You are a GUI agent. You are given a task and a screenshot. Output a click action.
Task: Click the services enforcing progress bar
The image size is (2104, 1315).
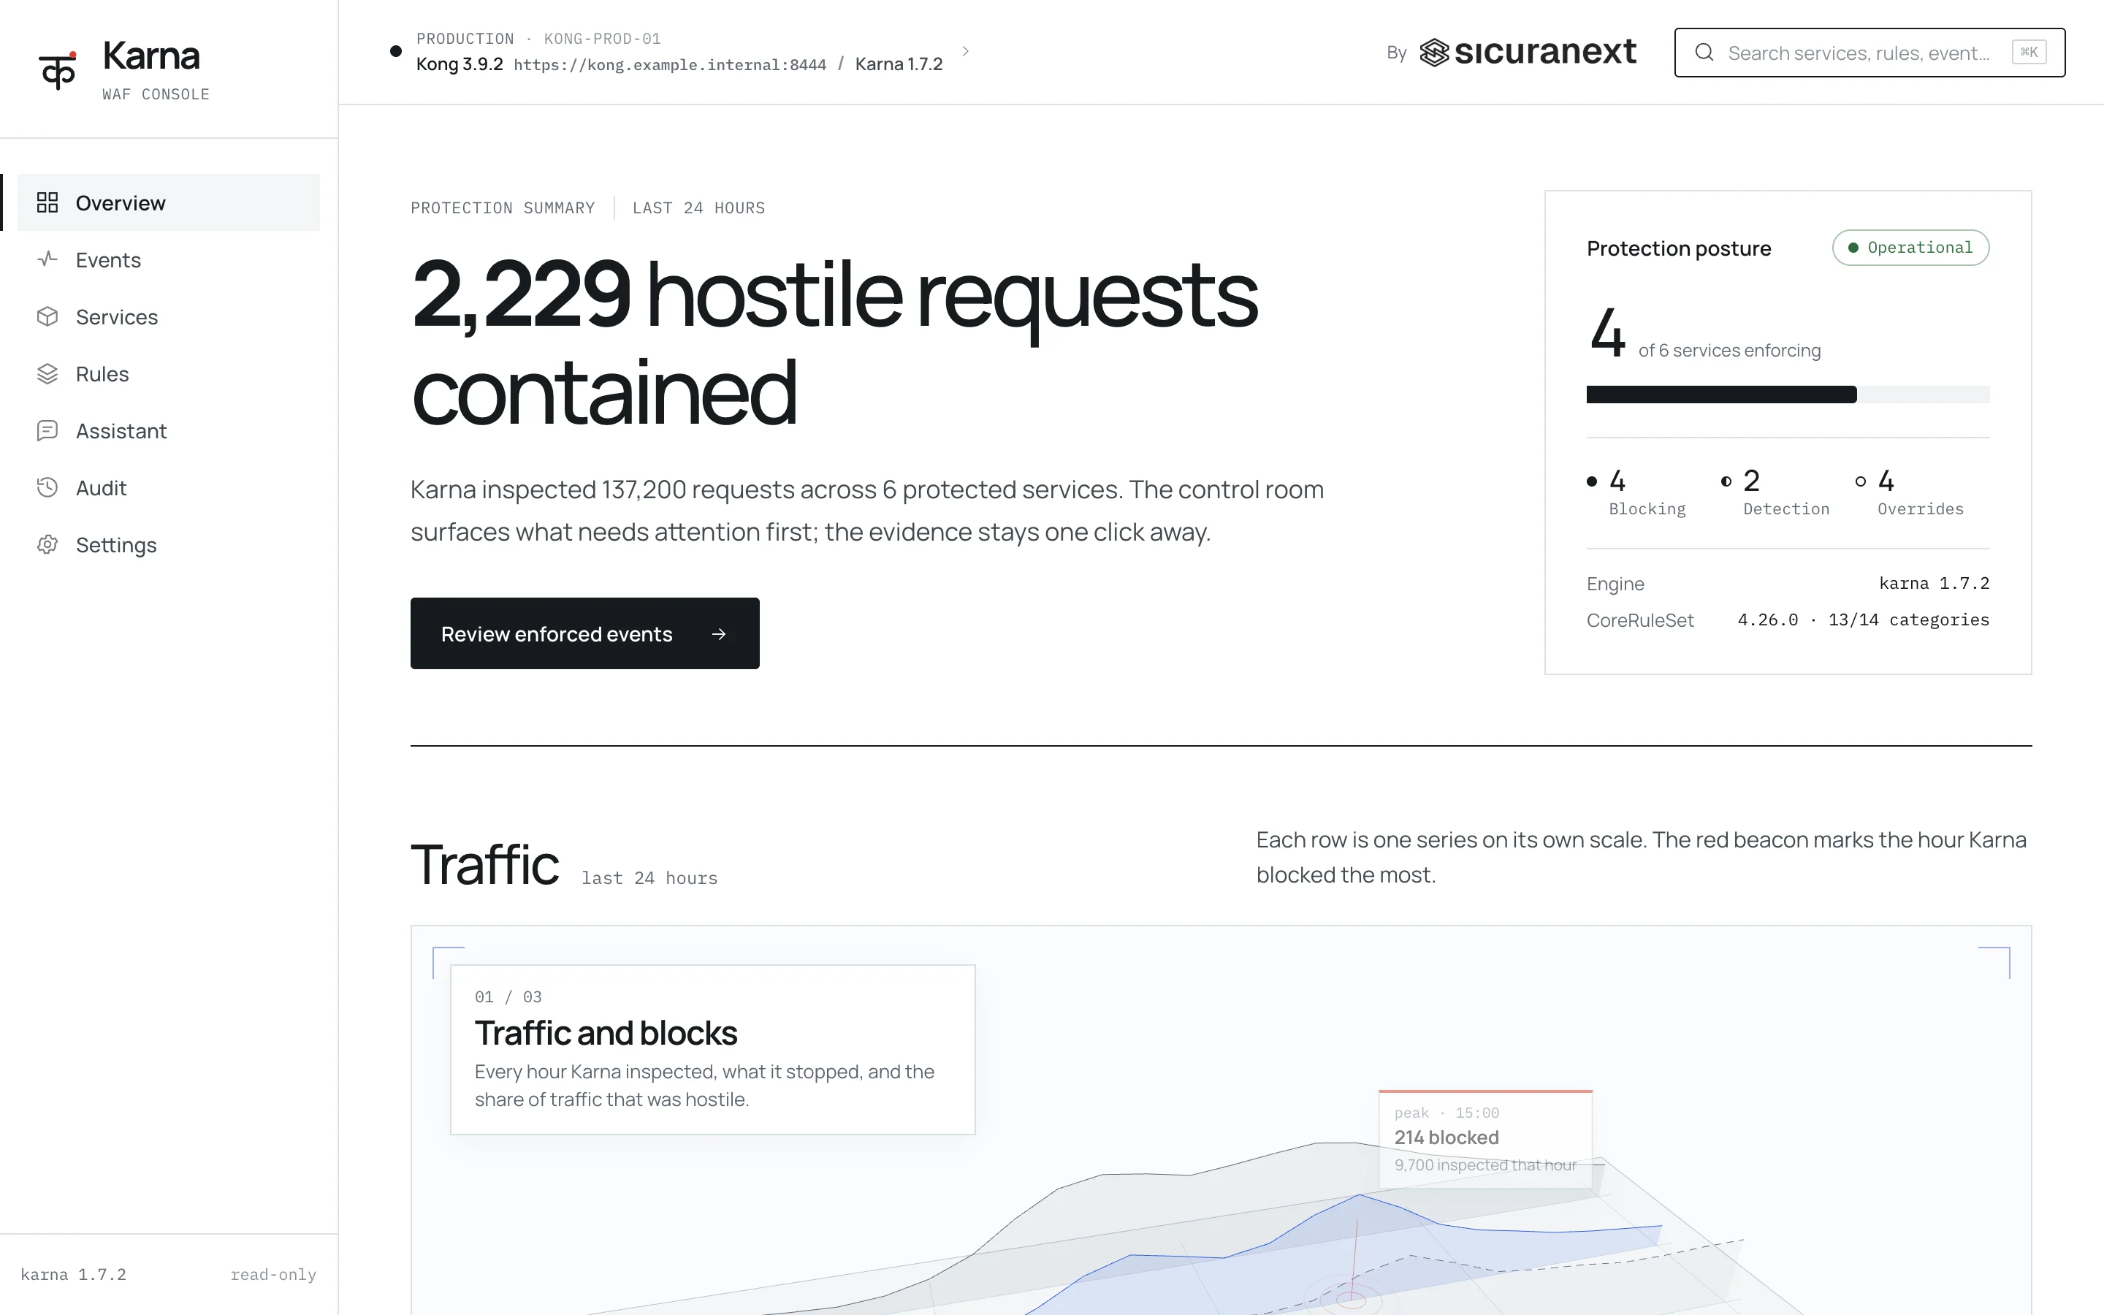coord(1788,394)
